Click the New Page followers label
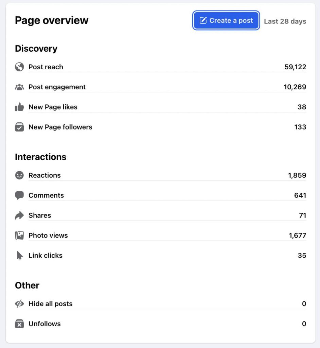Image resolution: width=320 pixels, height=348 pixels. (x=60, y=127)
